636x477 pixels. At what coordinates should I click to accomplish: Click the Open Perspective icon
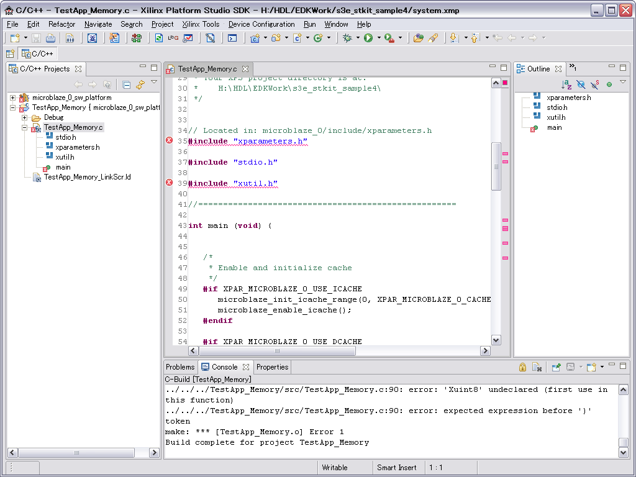point(10,53)
